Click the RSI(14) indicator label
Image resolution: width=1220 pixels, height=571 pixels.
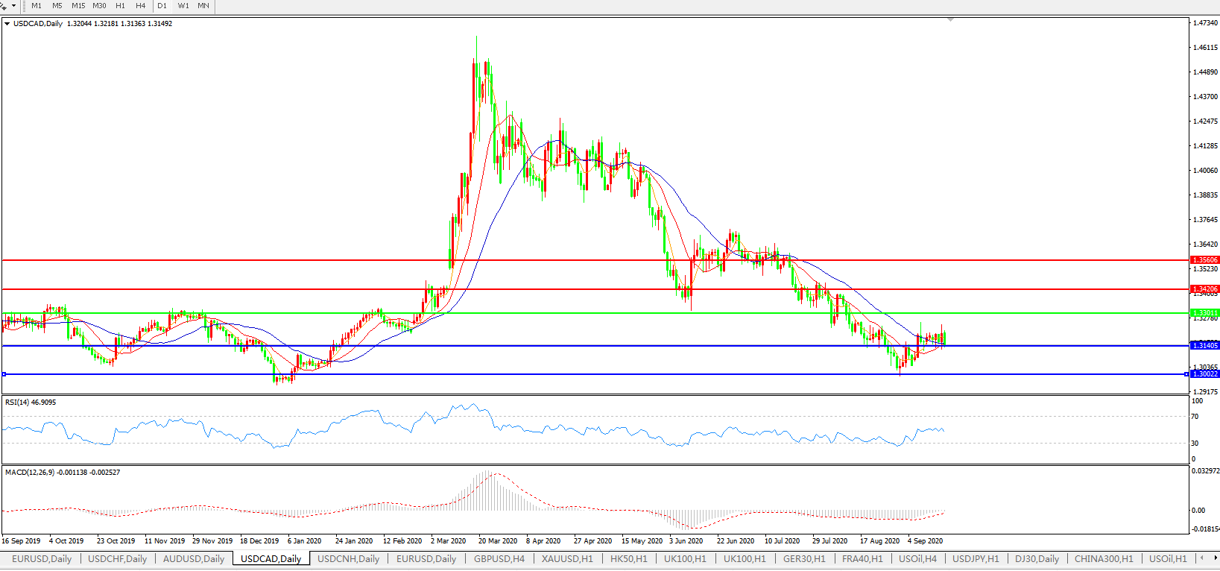(x=31, y=403)
